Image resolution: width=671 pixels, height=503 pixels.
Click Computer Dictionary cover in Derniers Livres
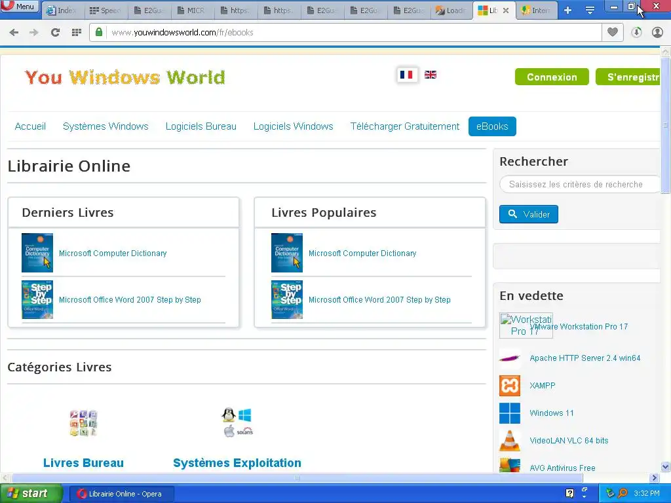pyautogui.click(x=37, y=253)
